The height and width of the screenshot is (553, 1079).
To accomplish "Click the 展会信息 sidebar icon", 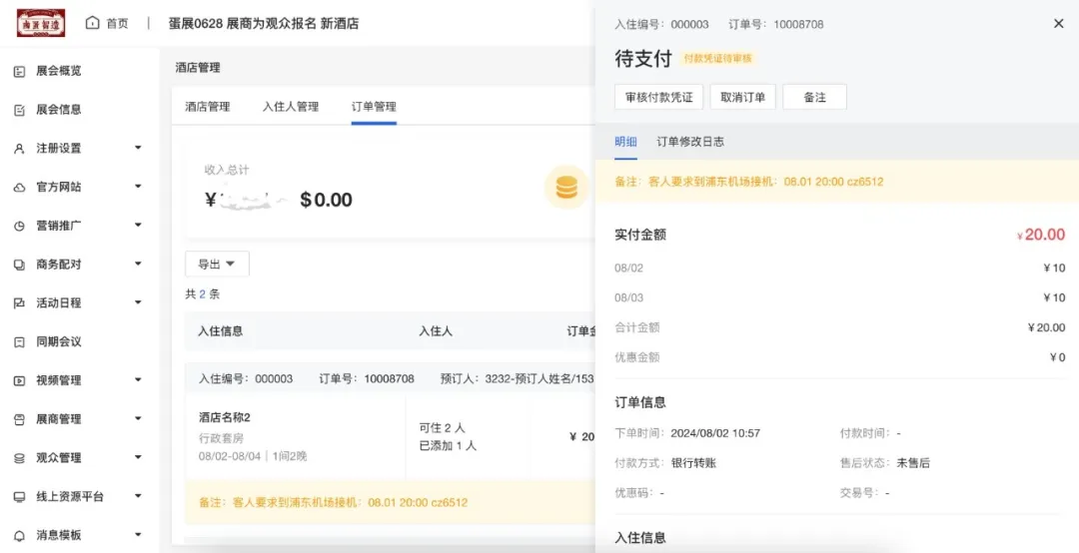I will point(19,110).
